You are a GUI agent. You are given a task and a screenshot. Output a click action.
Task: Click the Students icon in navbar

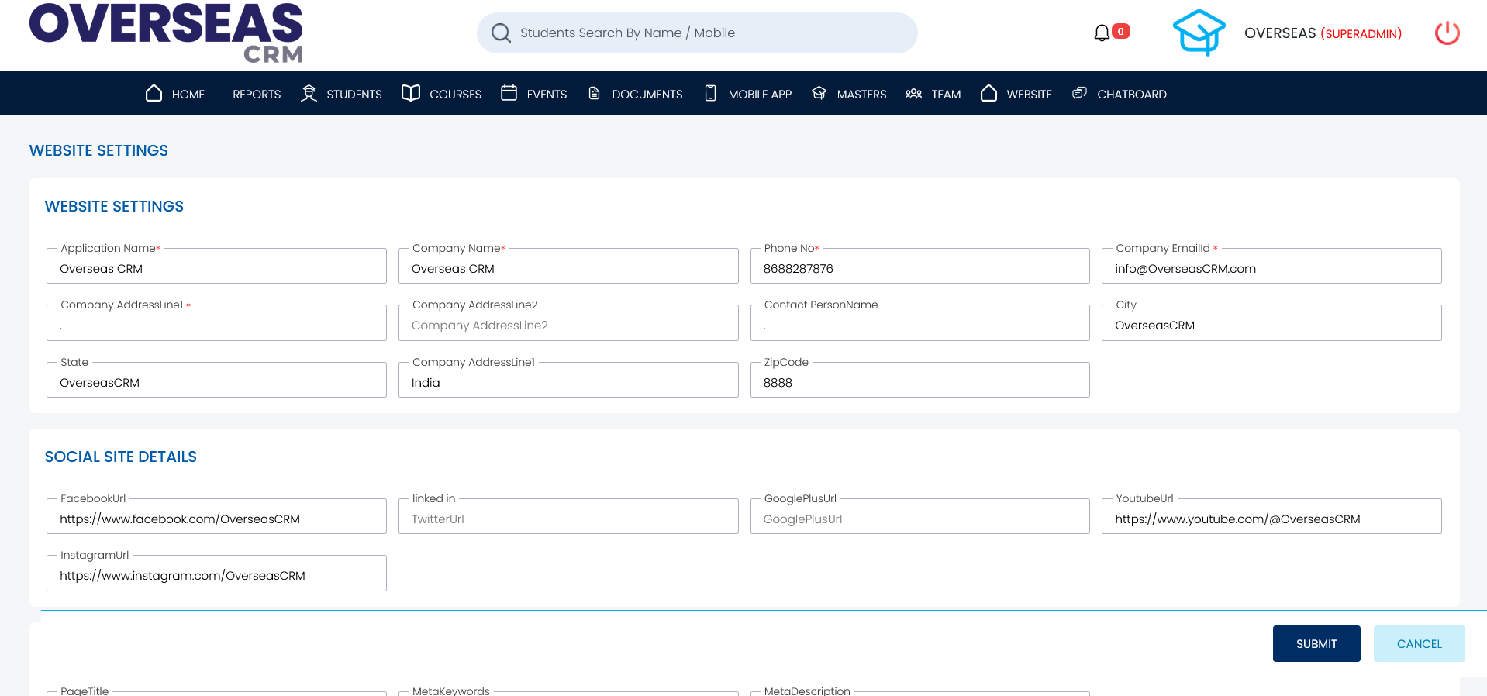[x=309, y=94]
